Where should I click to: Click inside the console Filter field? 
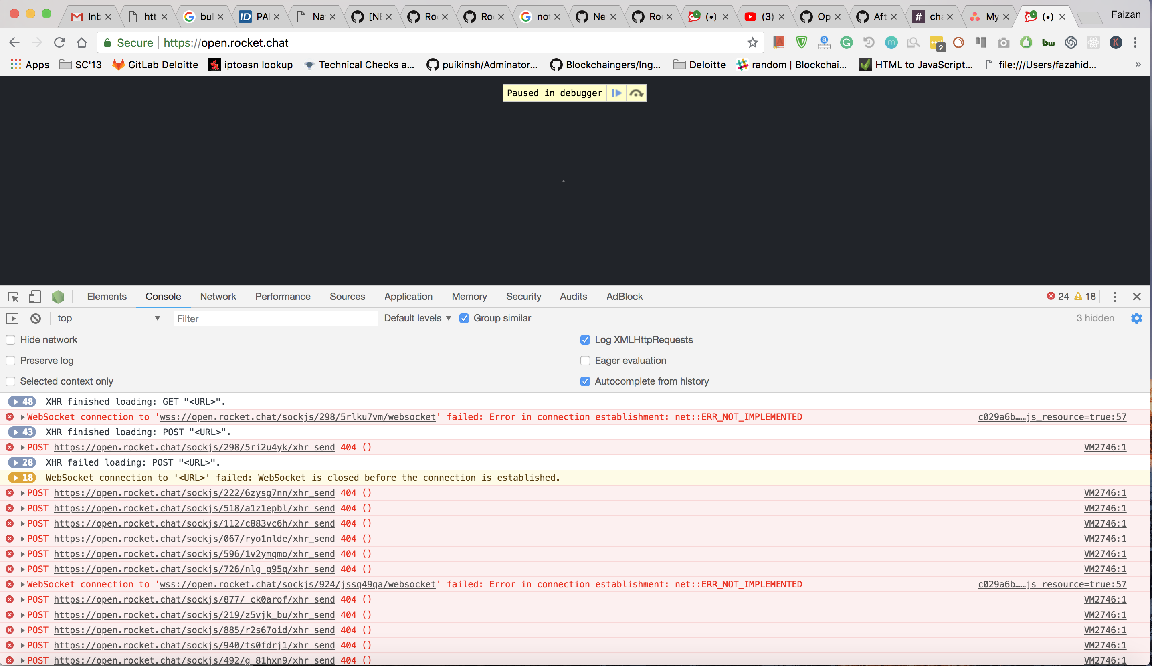coord(274,318)
